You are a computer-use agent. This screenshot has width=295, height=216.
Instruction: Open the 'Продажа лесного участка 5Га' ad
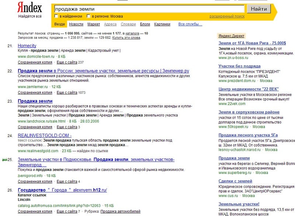(248, 135)
